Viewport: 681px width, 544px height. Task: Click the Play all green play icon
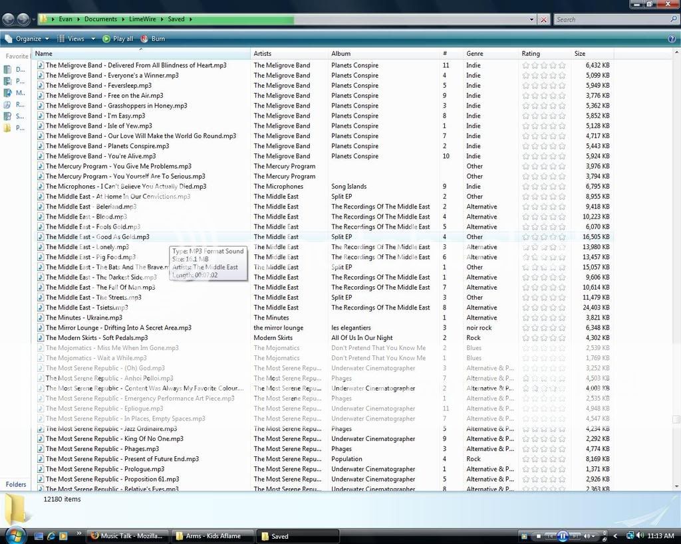(x=106, y=39)
